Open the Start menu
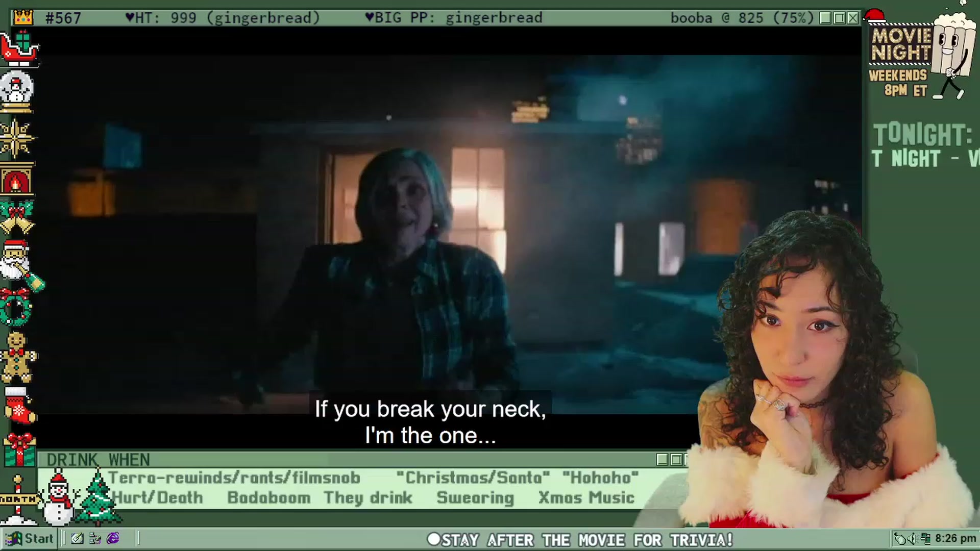The image size is (980, 551). pos(29,539)
